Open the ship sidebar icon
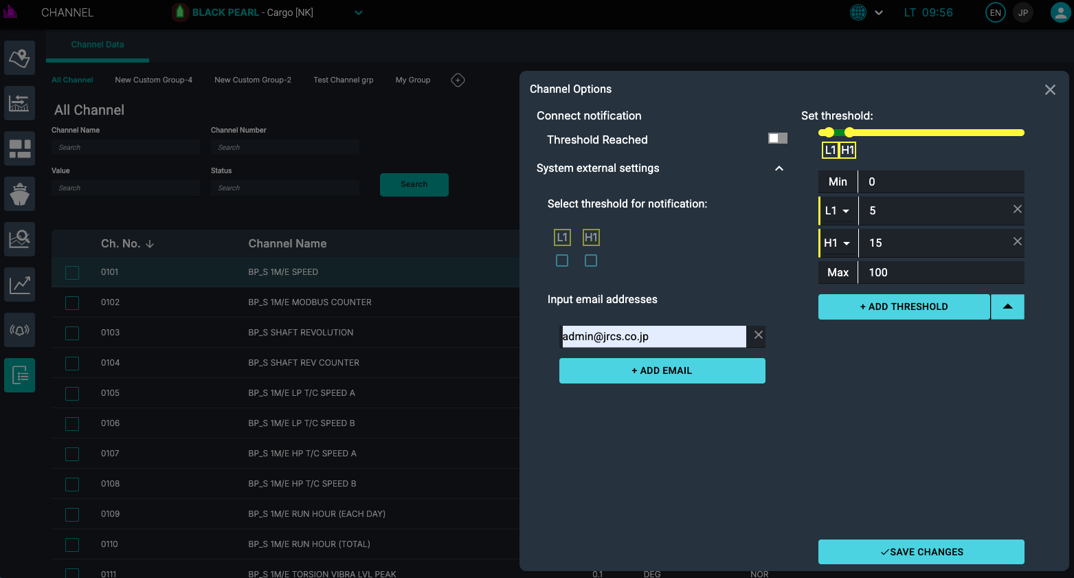Viewport: 1074px width, 578px height. point(19,194)
